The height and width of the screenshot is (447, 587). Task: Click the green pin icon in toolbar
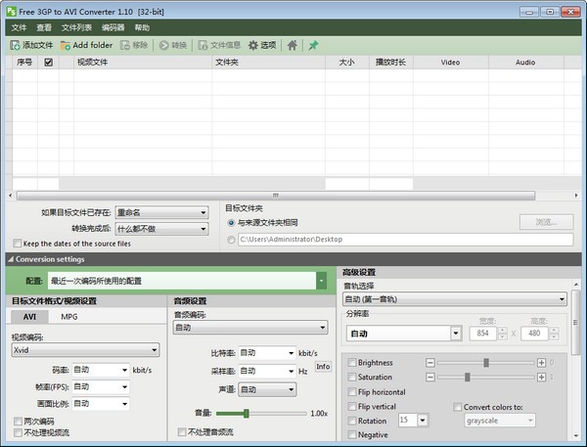313,45
